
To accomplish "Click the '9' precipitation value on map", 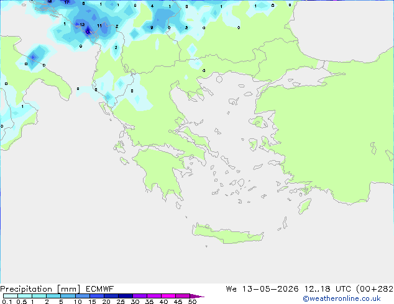I will click(152, 27).
